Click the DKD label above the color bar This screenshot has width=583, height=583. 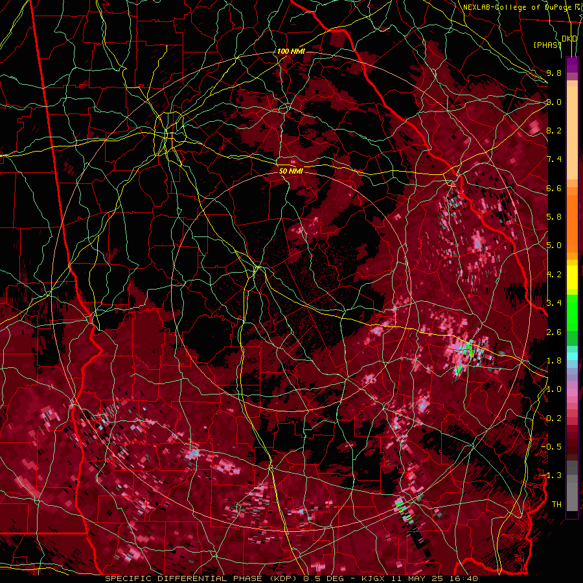(569, 39)
